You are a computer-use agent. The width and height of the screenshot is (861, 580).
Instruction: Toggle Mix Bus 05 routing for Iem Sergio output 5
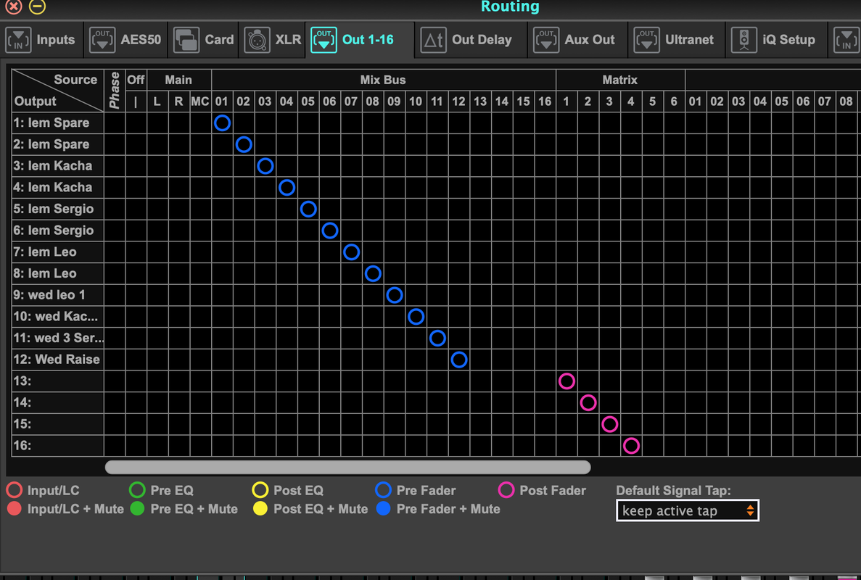click(308, 209)
